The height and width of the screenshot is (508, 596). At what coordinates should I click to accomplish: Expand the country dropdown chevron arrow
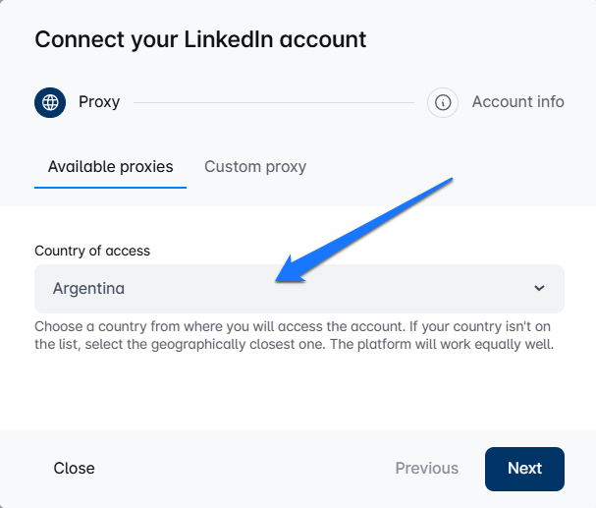(538, 289)
